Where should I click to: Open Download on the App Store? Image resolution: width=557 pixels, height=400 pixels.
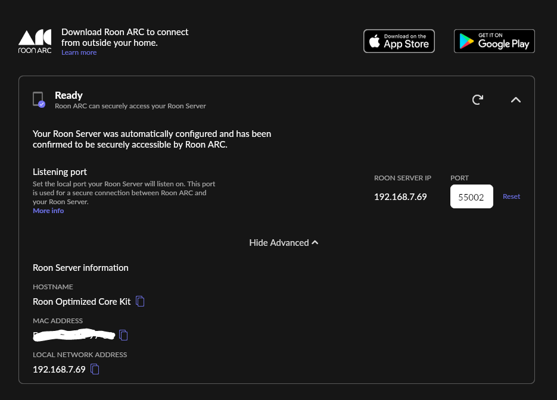coord(399,41)
